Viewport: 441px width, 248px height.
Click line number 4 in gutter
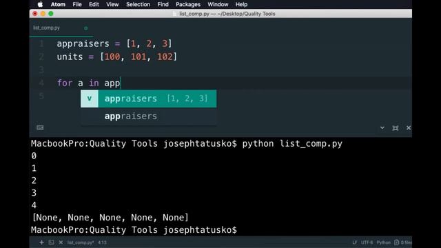[x=41, y=83]
